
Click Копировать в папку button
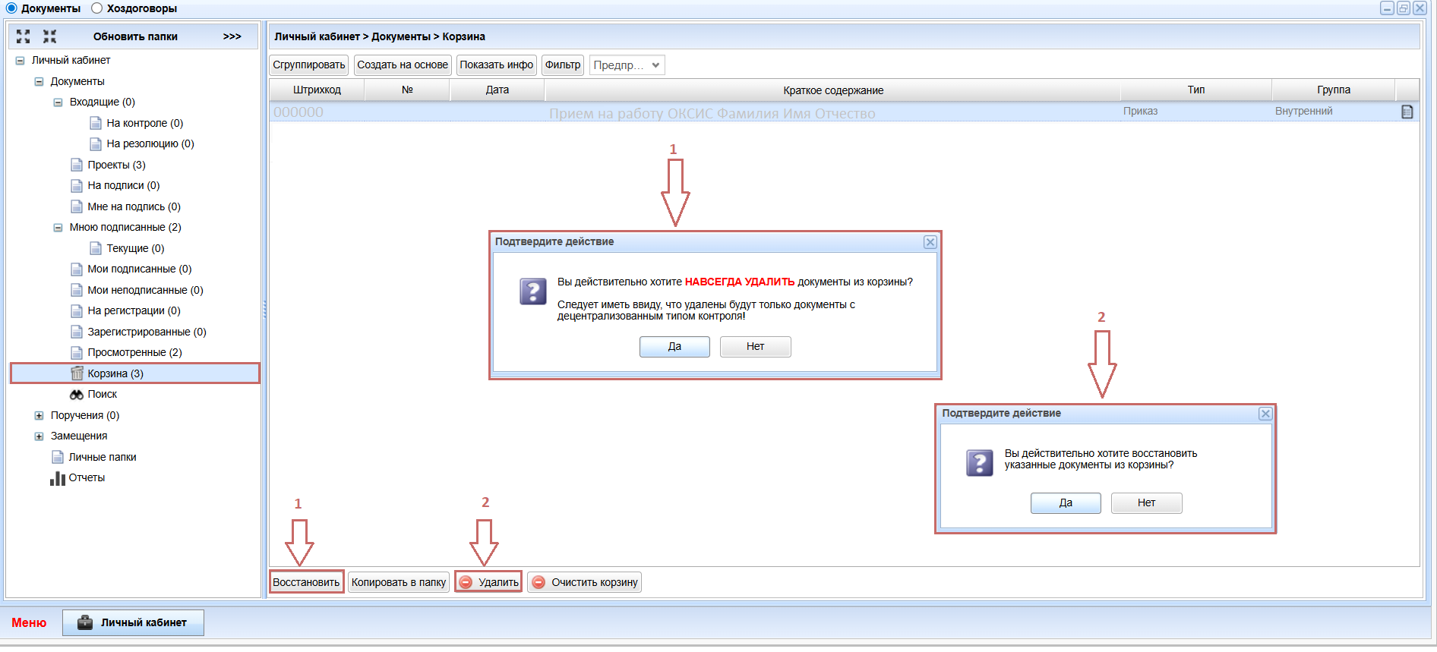(x=399, y=582)
